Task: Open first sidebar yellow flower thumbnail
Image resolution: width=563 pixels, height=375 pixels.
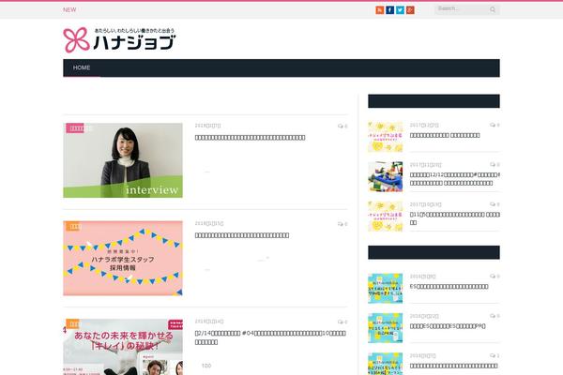Action: 386,137
